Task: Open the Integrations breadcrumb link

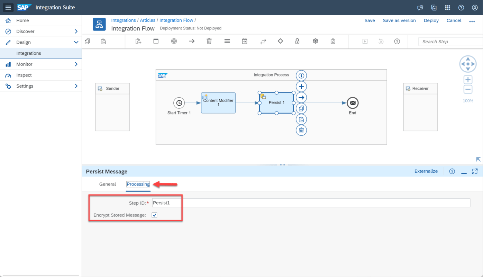Action: point(124,20)
